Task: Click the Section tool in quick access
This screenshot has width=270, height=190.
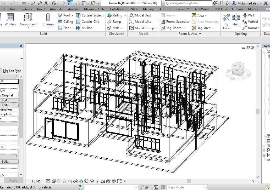Action: (x=63, y=3)
